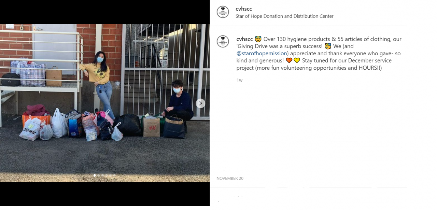This screenshot has height=210, width=437.
Task: Click the cvhscc username starting the caption
Action: click(244, 39)
